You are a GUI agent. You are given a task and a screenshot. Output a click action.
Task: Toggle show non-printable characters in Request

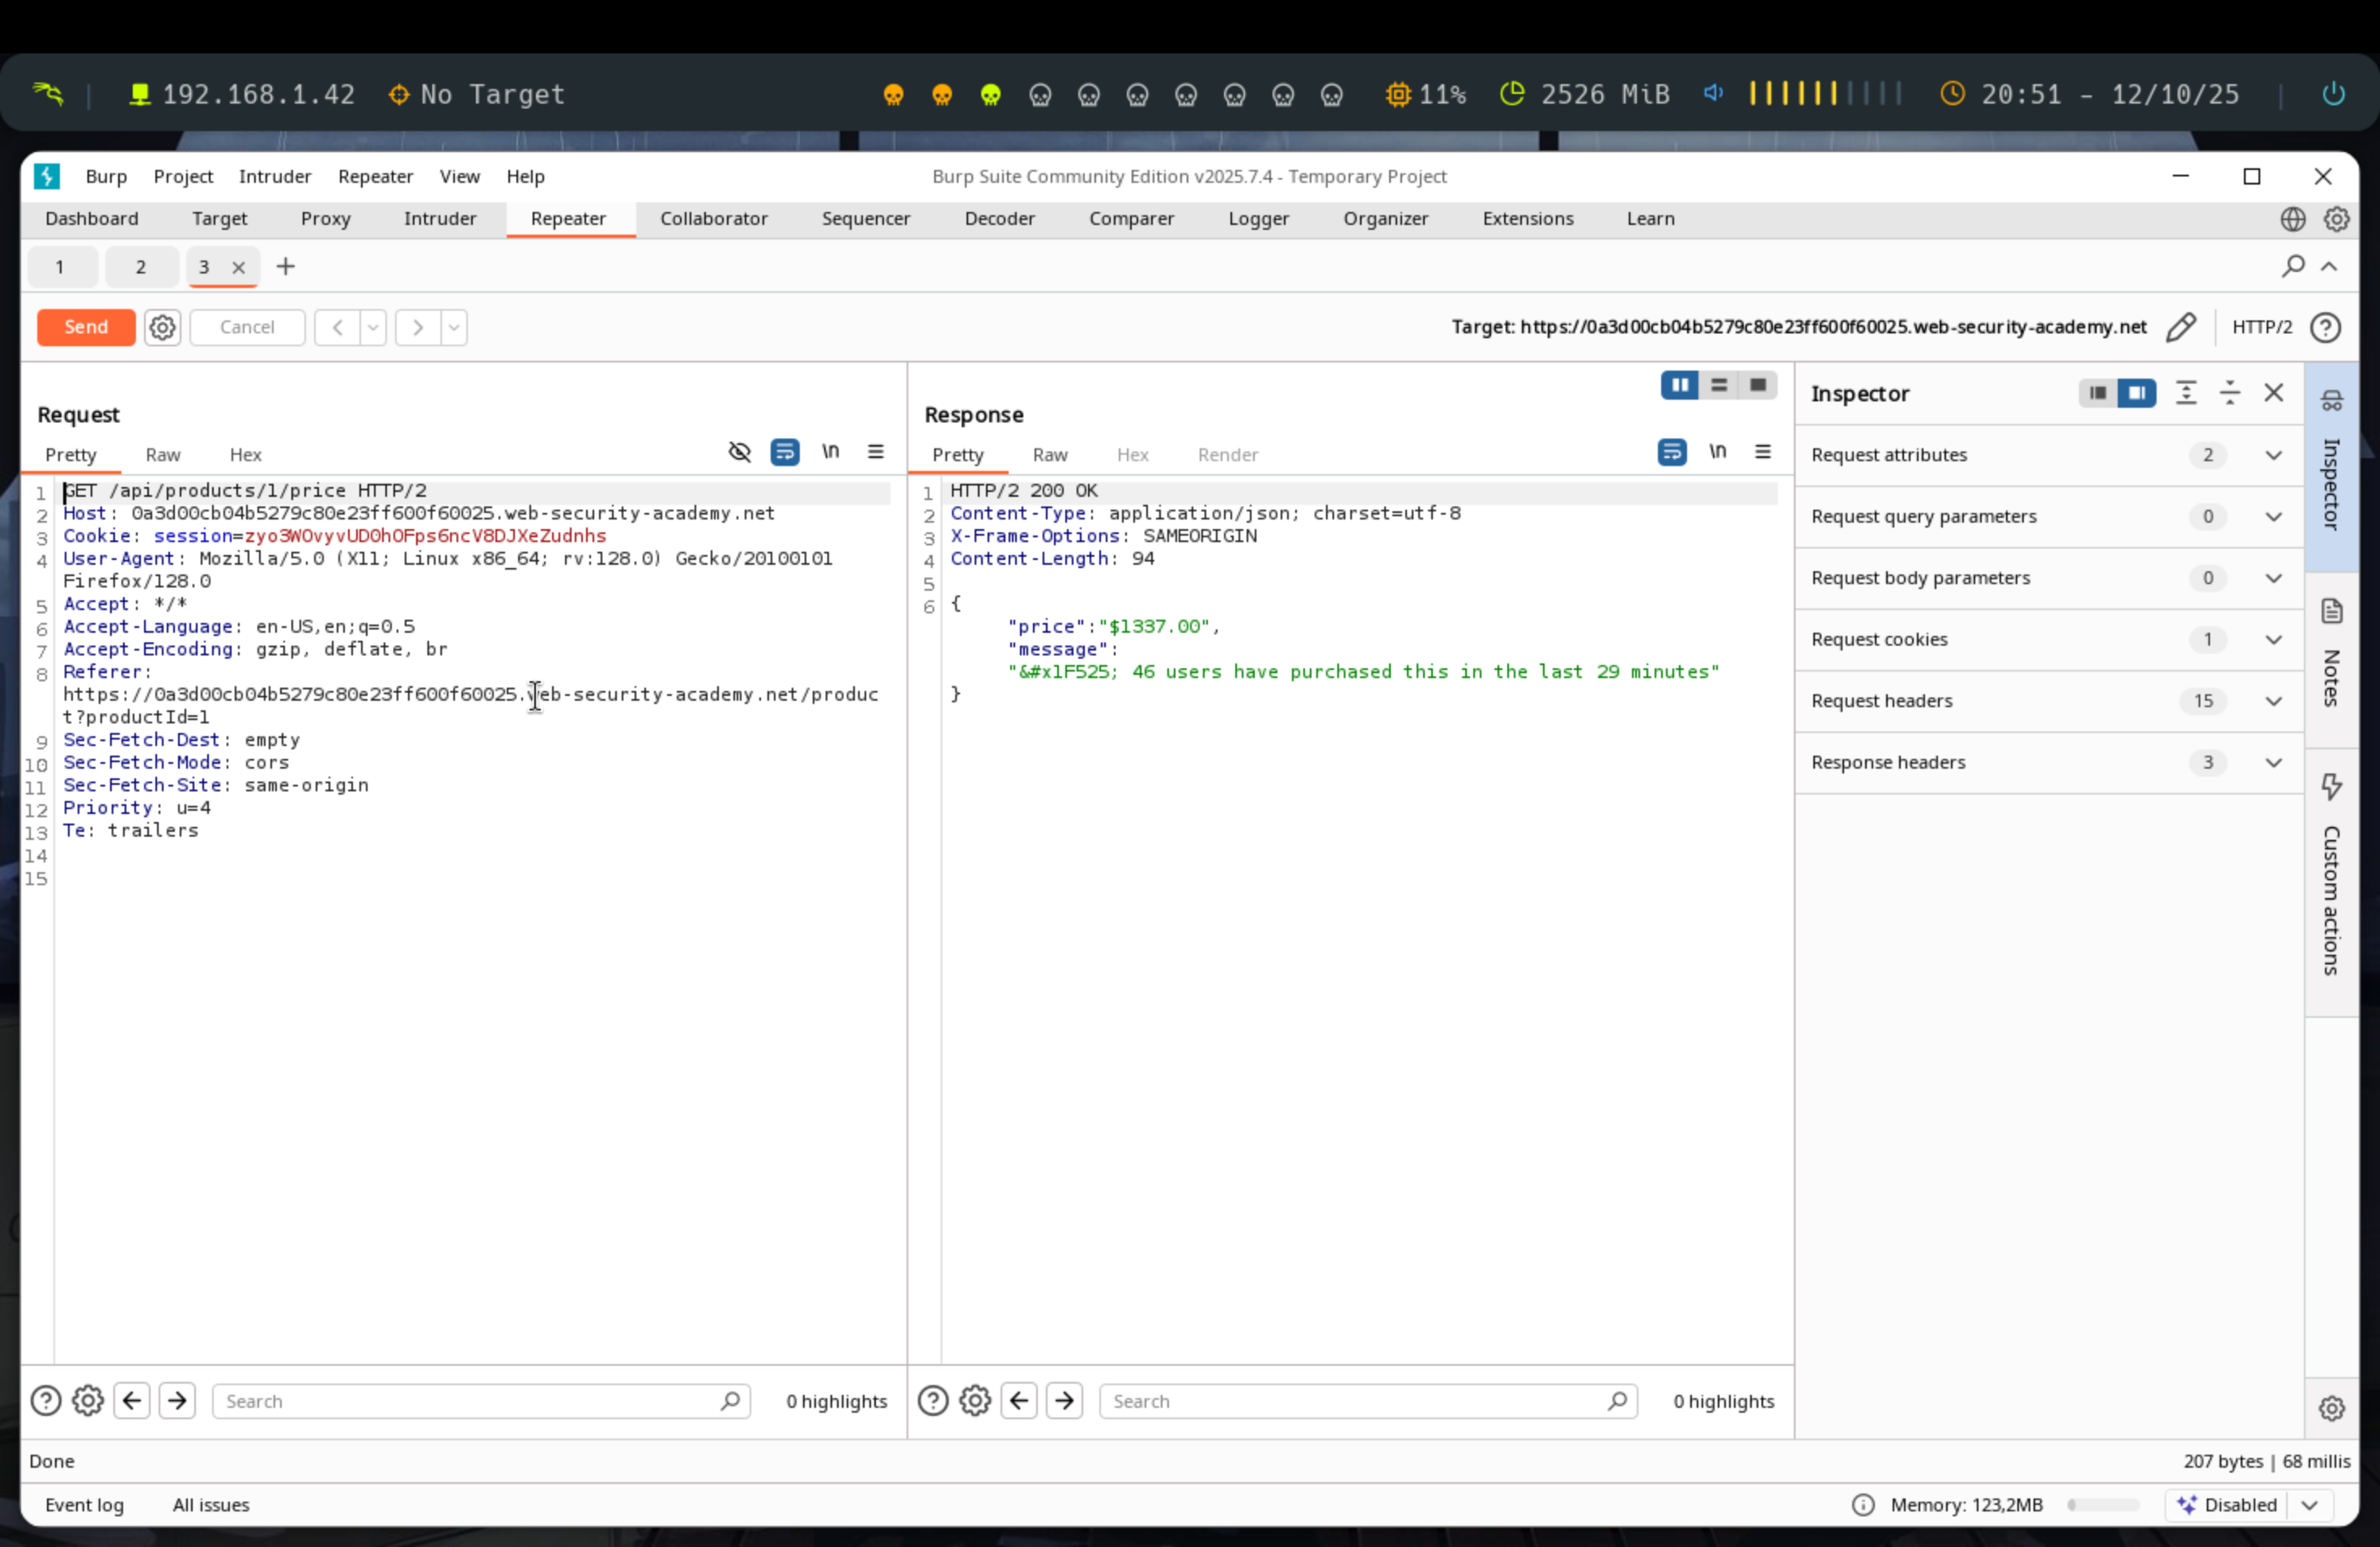830,451
